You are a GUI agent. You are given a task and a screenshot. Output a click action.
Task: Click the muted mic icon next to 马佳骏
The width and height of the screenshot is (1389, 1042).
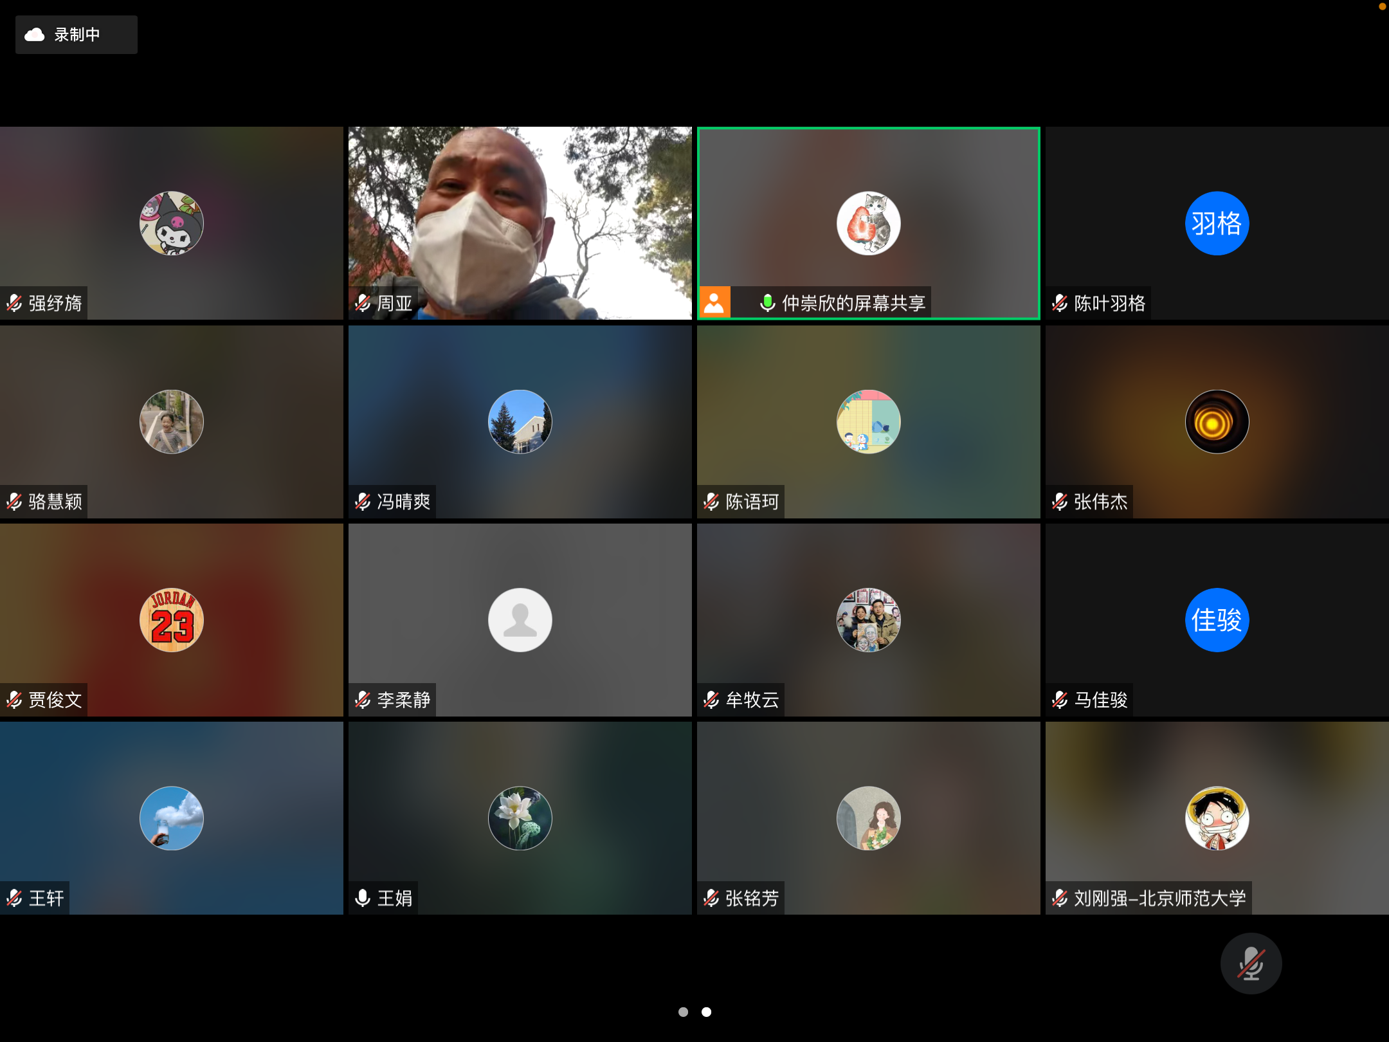click(x=1058, y=700)
